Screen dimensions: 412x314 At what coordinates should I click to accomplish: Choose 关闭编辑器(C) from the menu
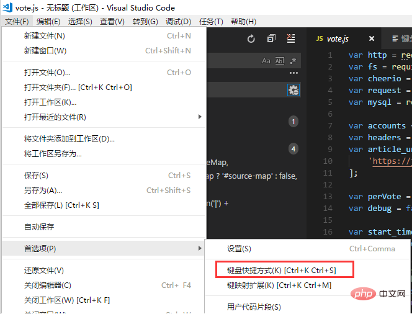[x=104, y=285]
